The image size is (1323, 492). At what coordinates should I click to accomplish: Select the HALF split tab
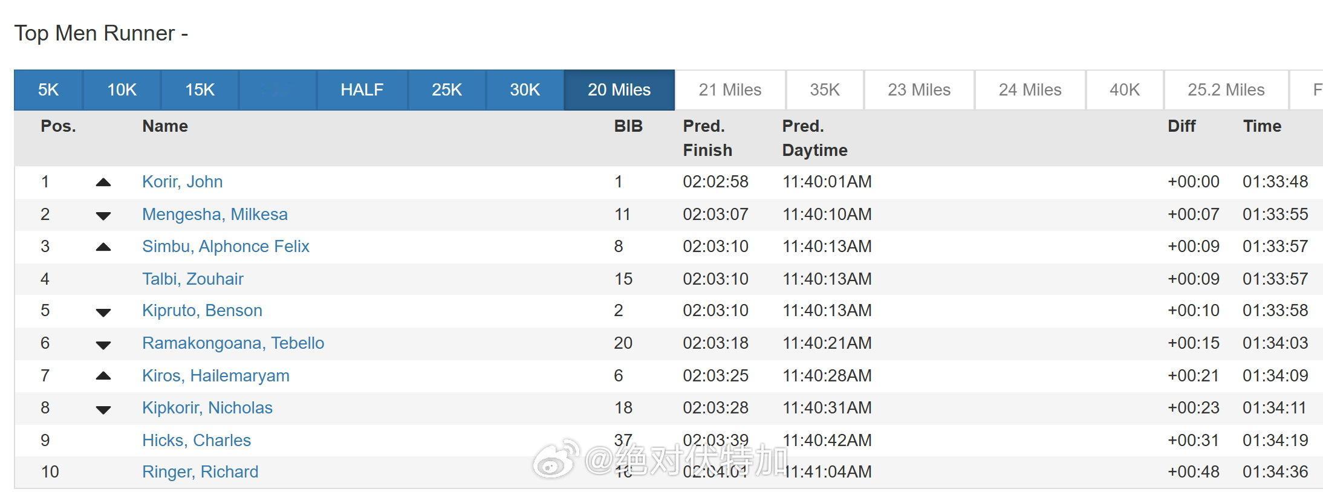coord(362,90)
